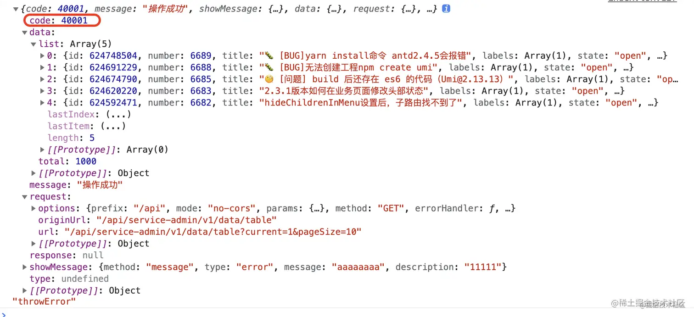Expand list item 4 with id 624592471

click(43, 103)
